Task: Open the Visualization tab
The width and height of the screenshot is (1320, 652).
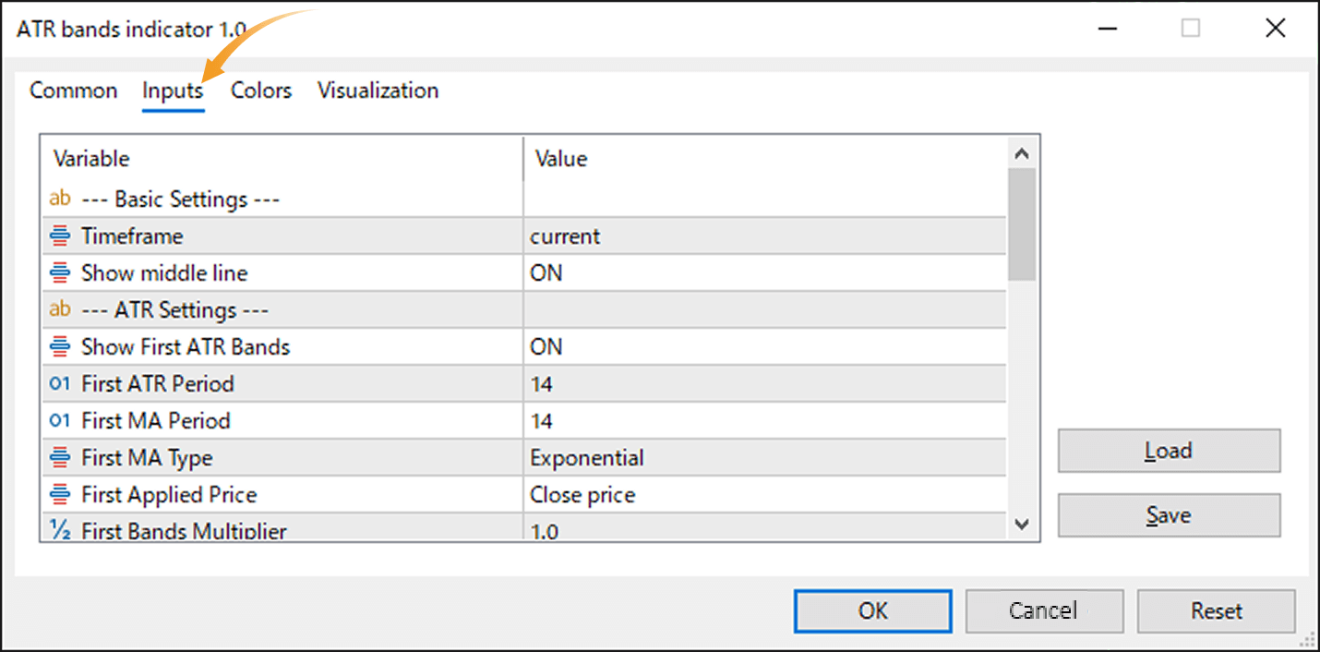Action: point(378,90)
